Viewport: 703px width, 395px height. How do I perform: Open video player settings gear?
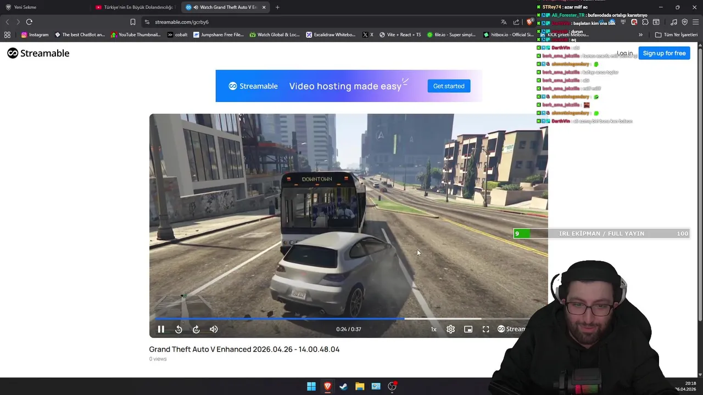(x=450, y=329)
